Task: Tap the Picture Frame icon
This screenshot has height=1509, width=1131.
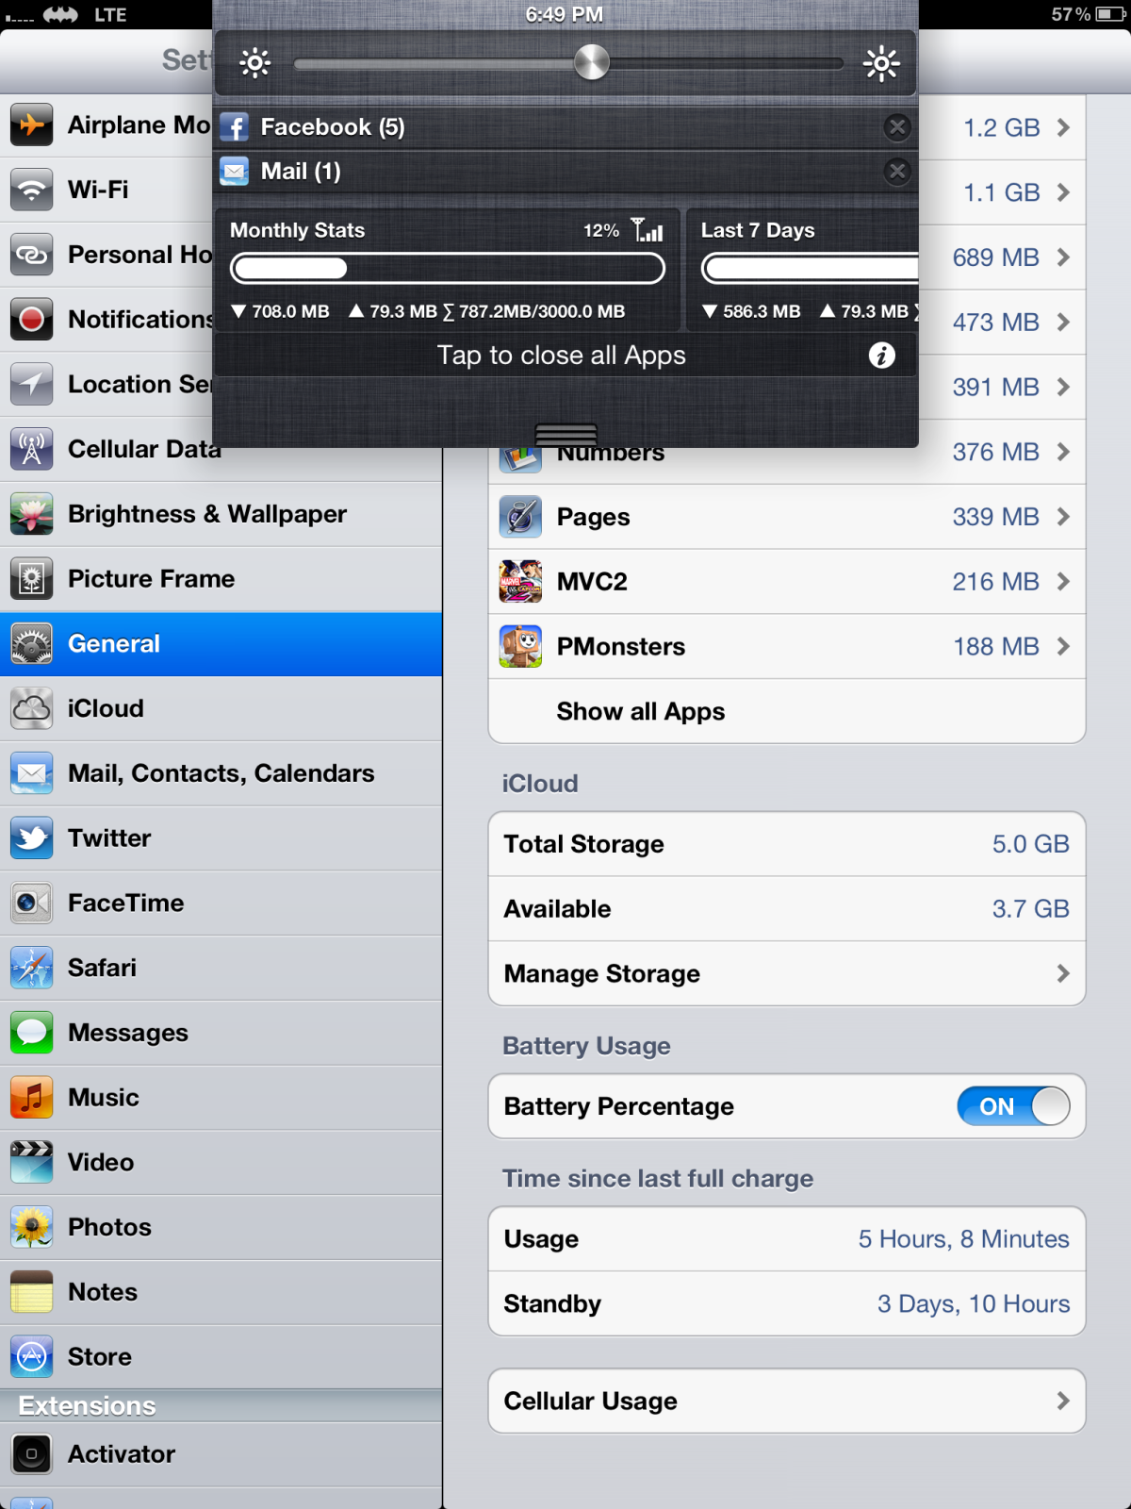Action: [x=32, y=579]
